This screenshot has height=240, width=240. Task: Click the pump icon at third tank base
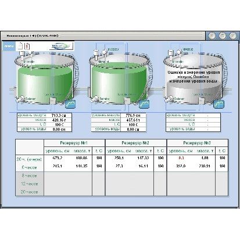point(169,99)
